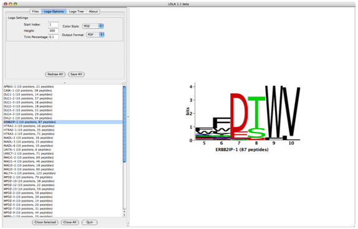
Task: Click the scrollbar down arrow of list
Action: coord(125,215)
